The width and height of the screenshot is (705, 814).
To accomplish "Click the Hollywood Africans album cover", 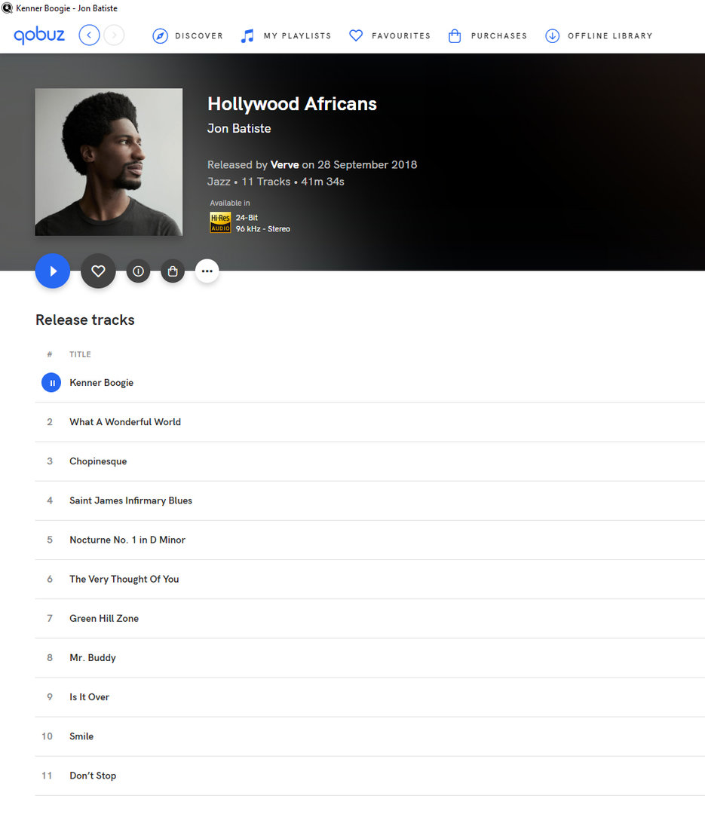I will [x=109, y=162].
